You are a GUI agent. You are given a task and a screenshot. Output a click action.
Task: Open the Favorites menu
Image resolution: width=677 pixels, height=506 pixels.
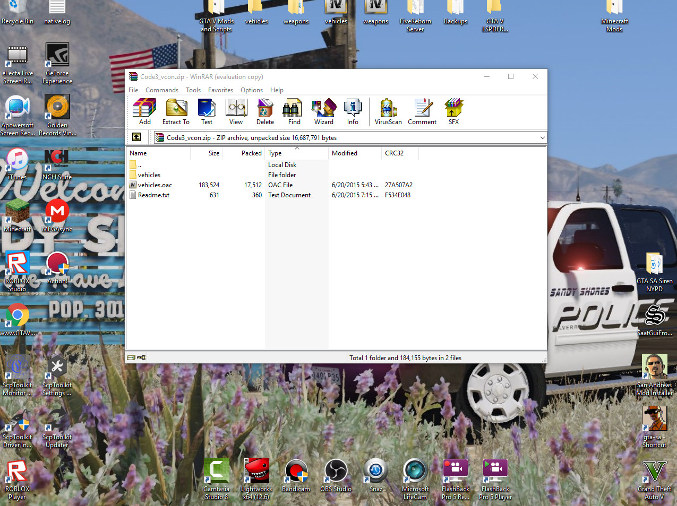(x=220, y=90)
